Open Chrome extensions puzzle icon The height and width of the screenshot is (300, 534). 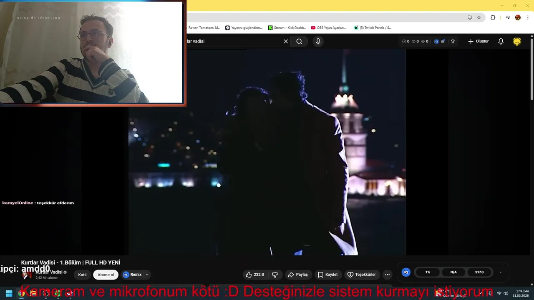(x=493, y=17)
